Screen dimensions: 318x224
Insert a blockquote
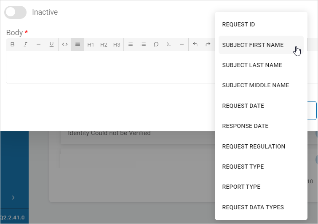pos(156,44)
